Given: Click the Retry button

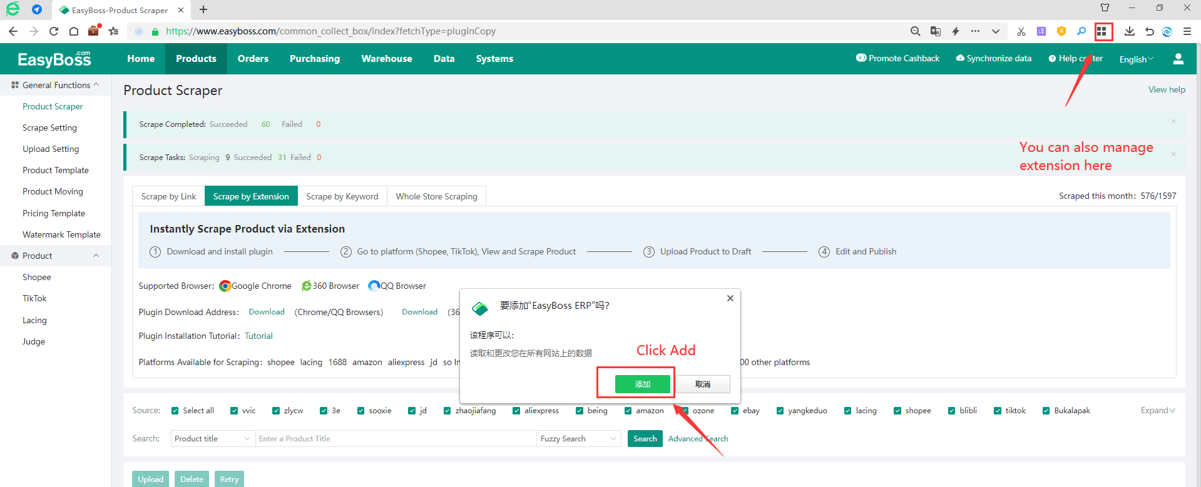Looking at the screenshot, I should click(x=229, y=479).
